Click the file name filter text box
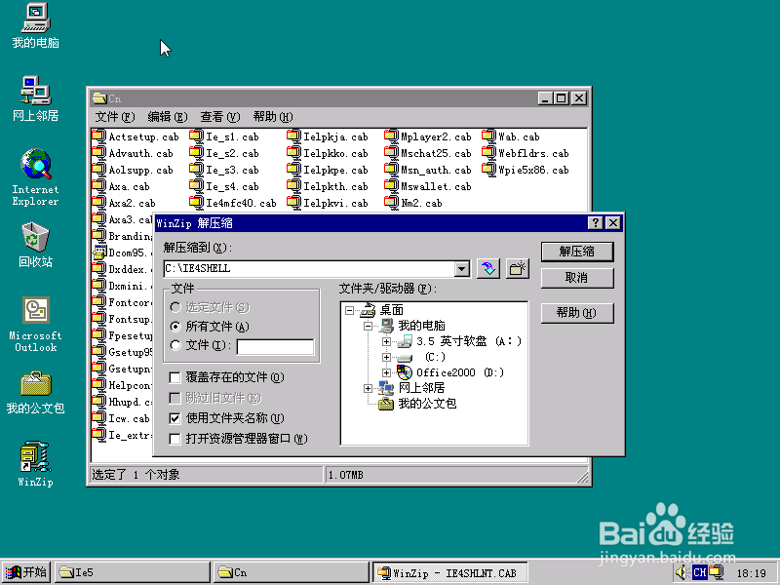The image size is (780, 585). 275,347
